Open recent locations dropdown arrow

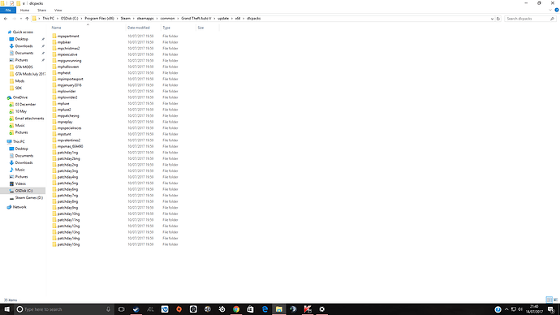21,19
